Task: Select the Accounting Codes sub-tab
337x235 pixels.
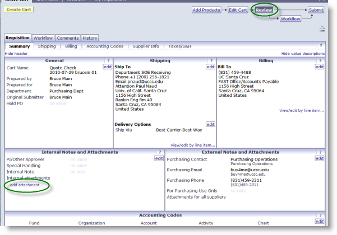Action: (x=105, y=46)
